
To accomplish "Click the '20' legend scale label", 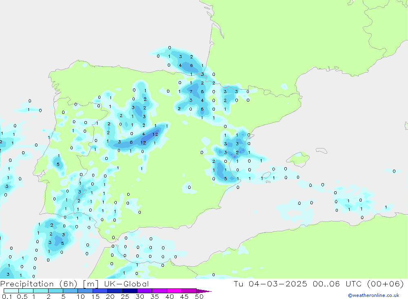I will click(x=110, y=297).
